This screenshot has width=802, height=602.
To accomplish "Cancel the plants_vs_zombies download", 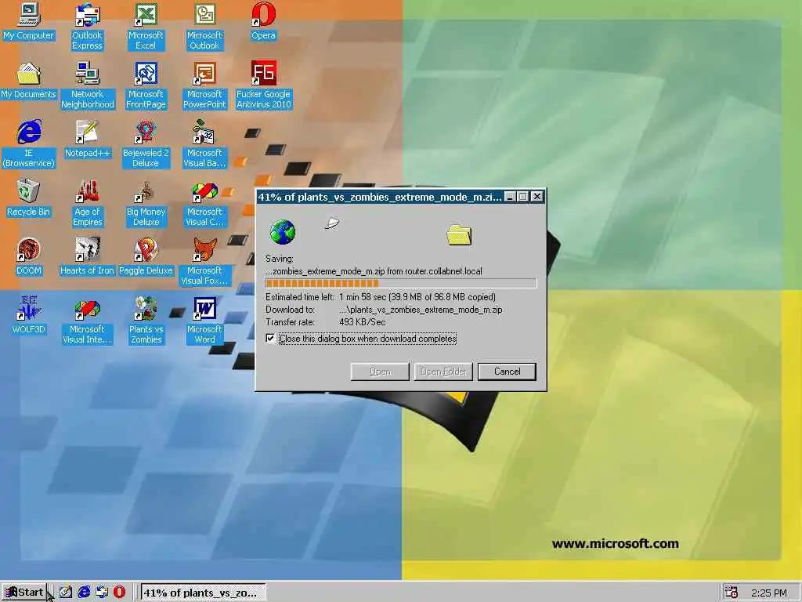I will click(507, 372).
